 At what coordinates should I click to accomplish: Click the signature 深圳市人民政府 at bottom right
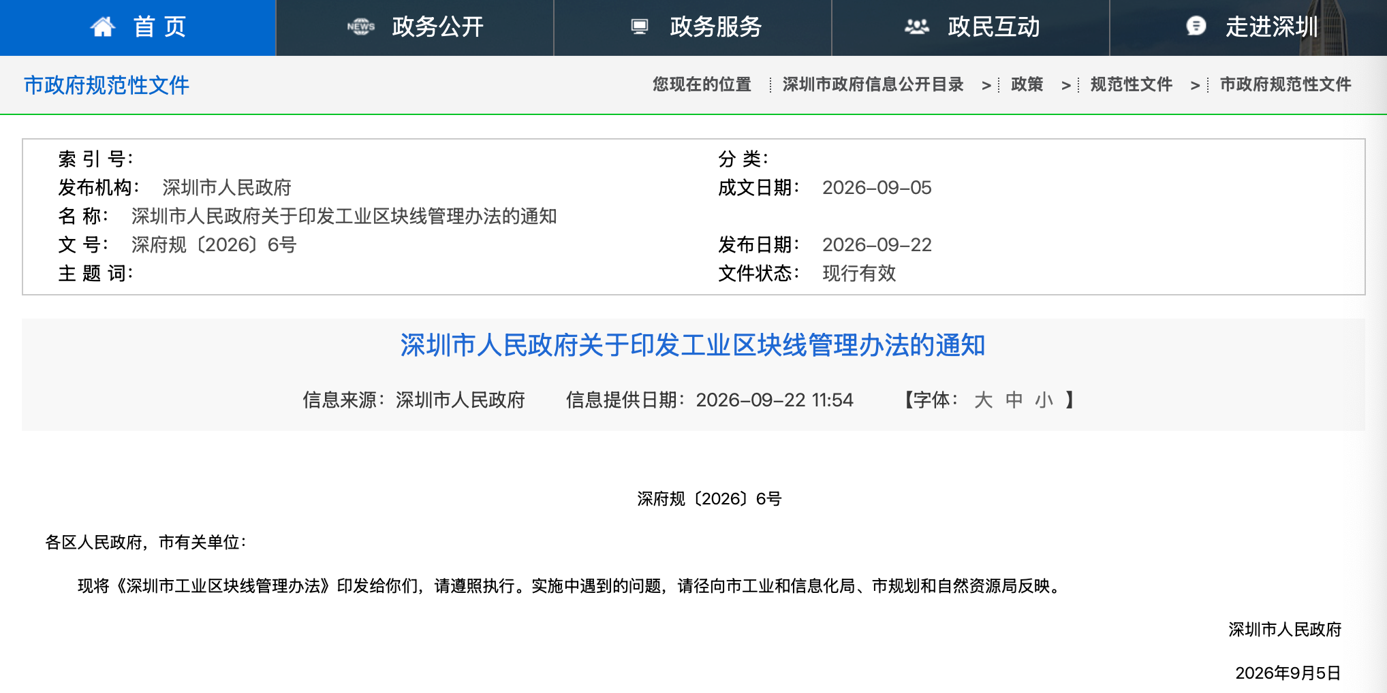[x=1285, y=630]
